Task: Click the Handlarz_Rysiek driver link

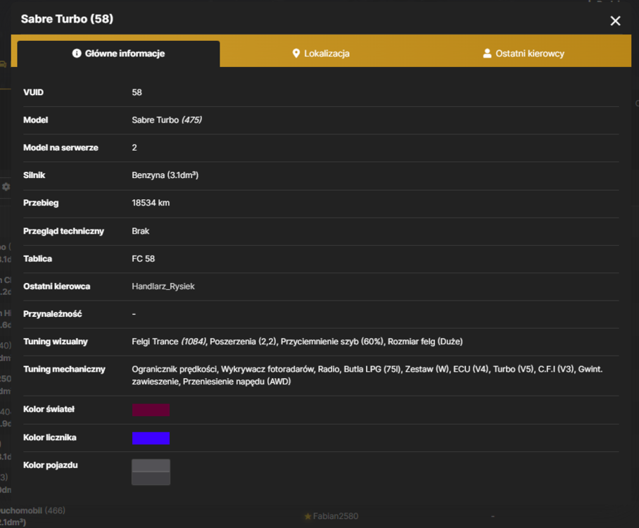Action: tap(163, 287)
